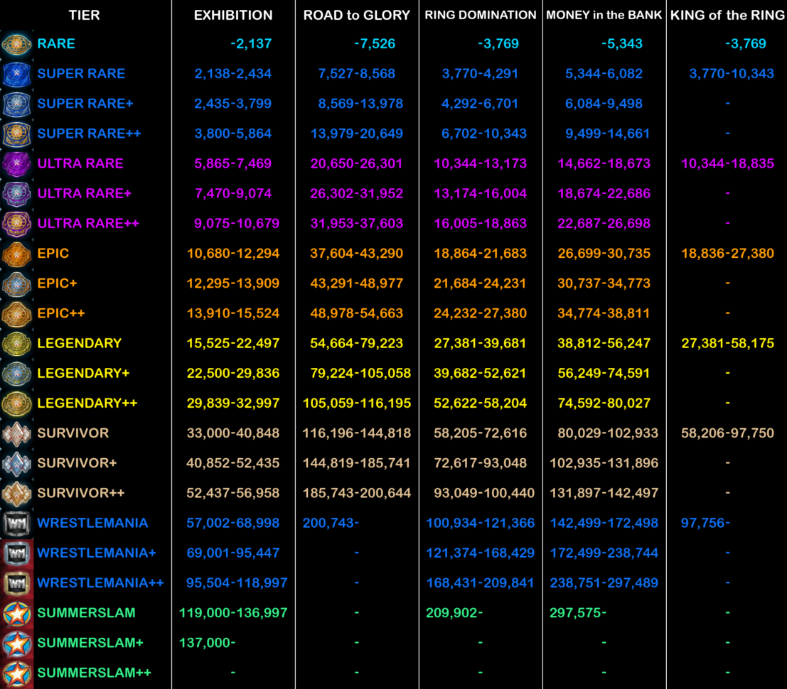Click the EPIC tier orange belt icon
This screenshot has height=689, width=787.
point(16,254)
